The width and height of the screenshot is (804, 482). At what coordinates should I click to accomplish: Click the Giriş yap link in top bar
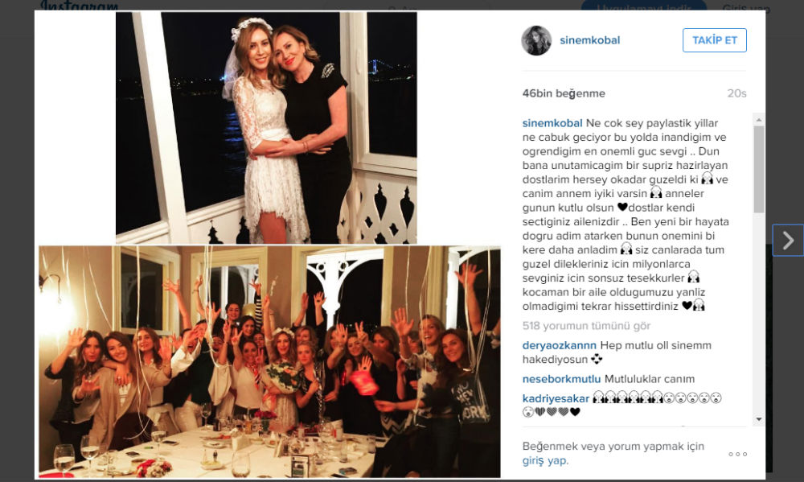746,8
